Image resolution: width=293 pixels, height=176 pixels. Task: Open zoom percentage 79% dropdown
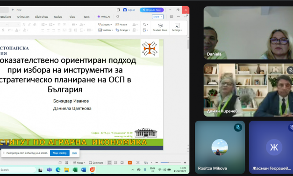pyautogui.click(x=148, y=163)
